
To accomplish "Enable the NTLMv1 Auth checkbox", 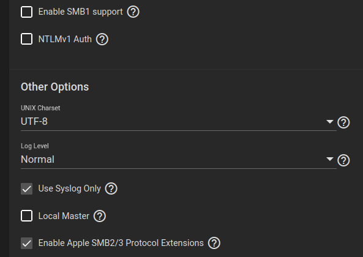I will pos(26,39).
